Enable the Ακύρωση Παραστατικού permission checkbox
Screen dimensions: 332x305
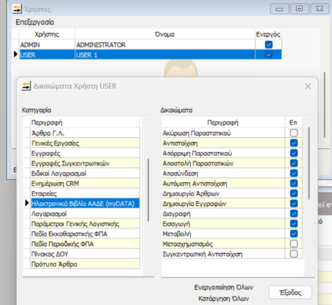click(294, 133)
